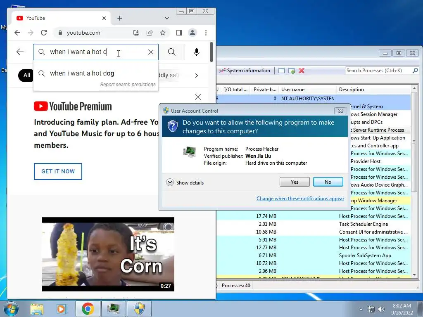Click the process list scroll-down arrow
The width and height of the screenshot is (423, 317).
[x=414, y=274]
